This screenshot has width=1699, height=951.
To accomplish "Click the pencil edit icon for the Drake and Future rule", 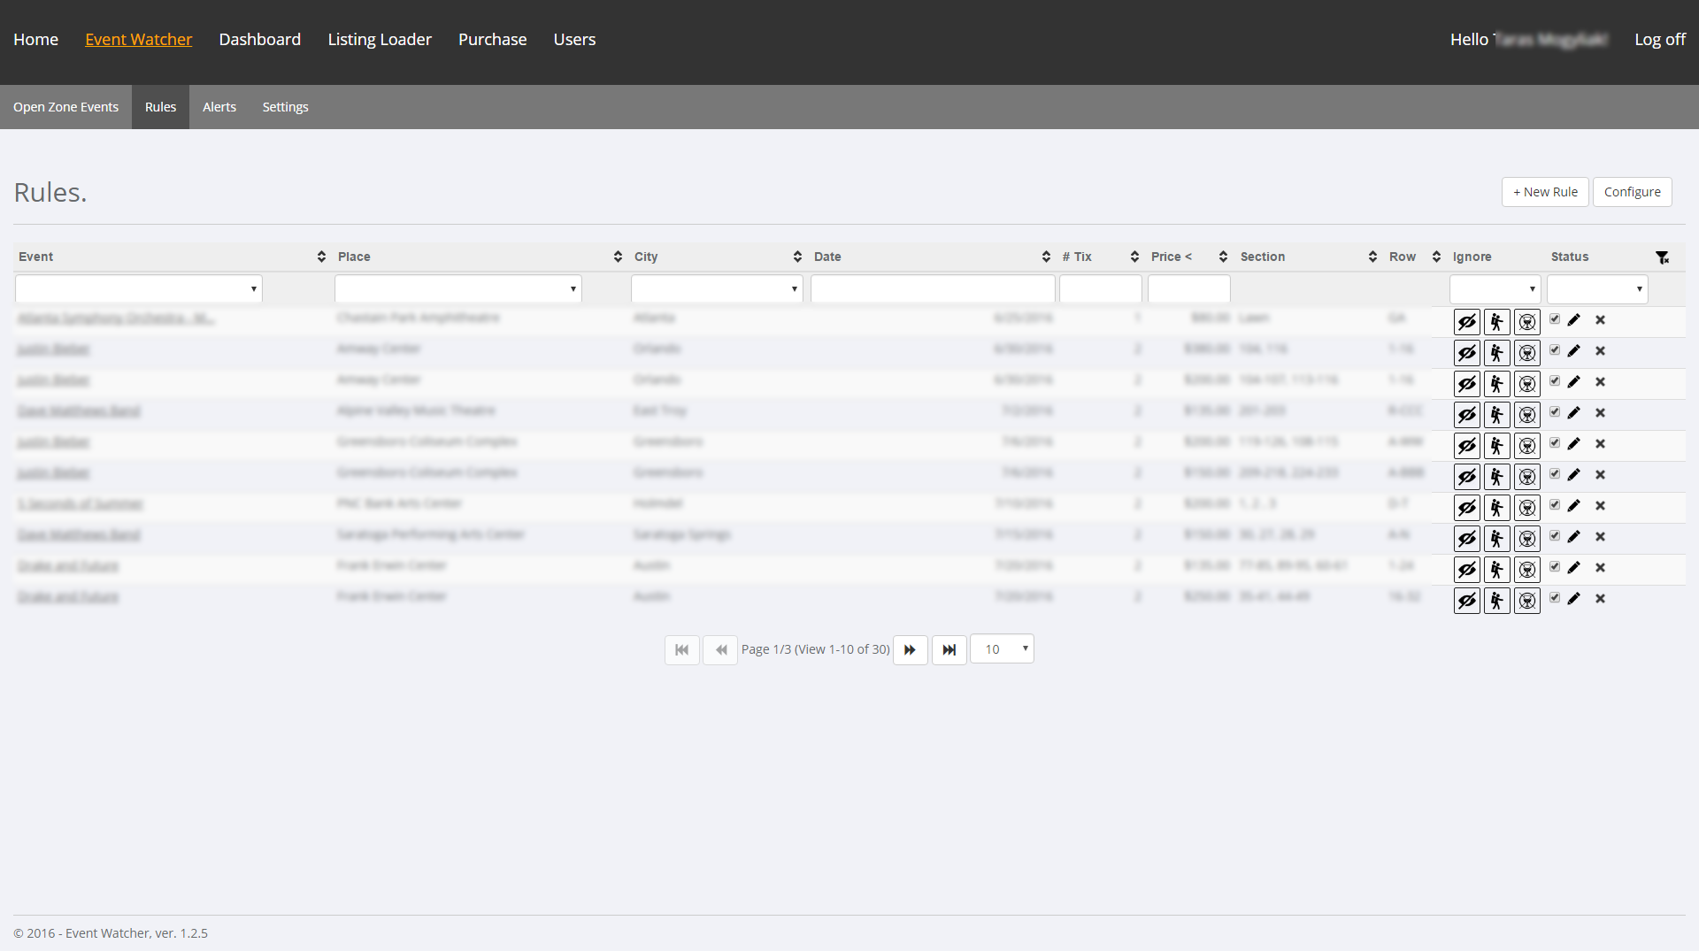I will tap(1575, 567).
